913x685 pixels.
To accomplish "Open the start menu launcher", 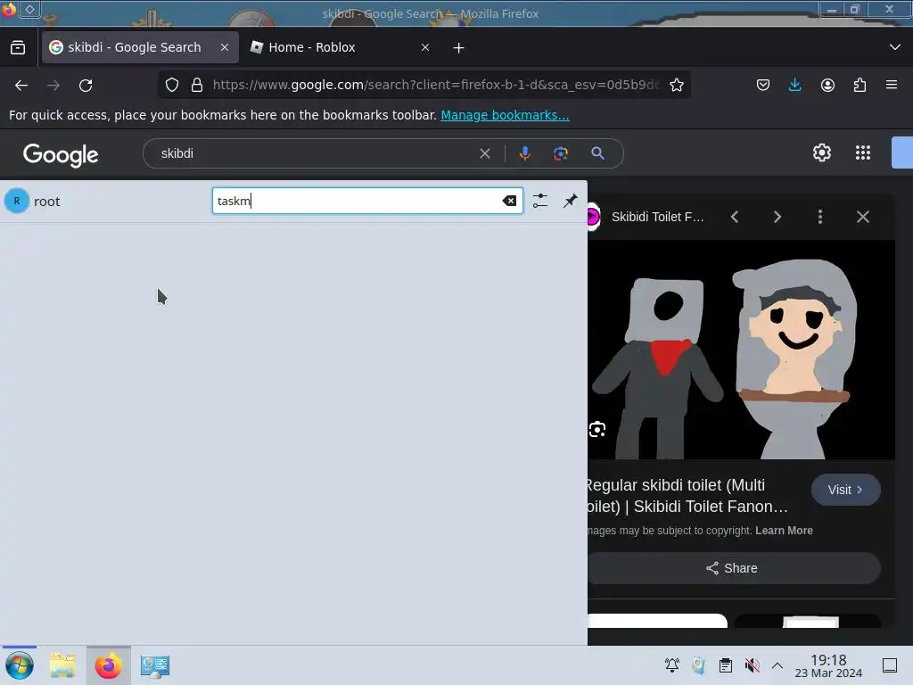I will tap(20, 665).
